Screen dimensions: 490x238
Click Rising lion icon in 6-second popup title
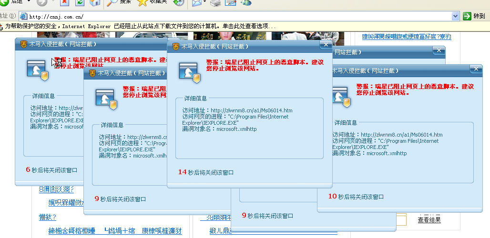(x=23, y=44)
